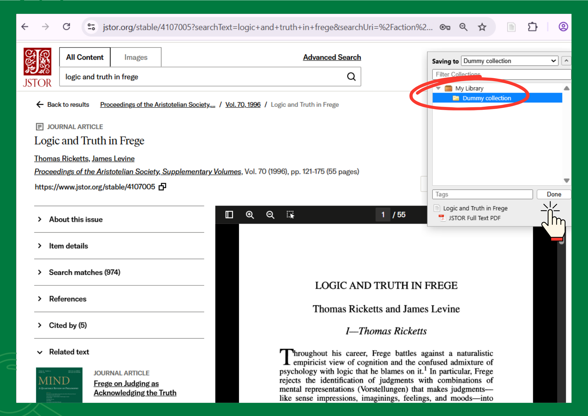588x416 pixels.
Task: Go back with browser back arrow
Action: coord(25,27)
